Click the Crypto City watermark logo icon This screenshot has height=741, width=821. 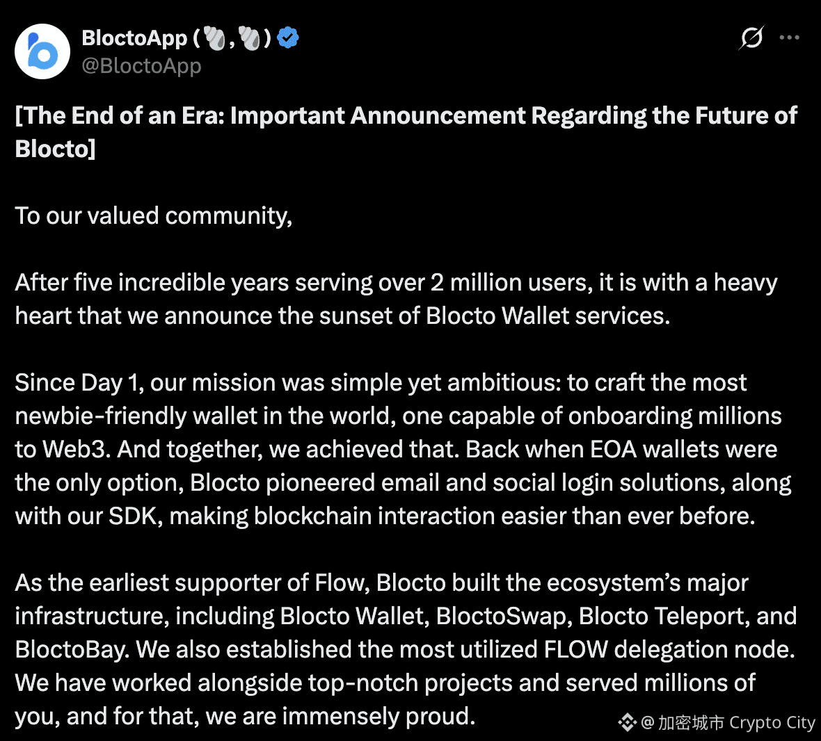627,723
